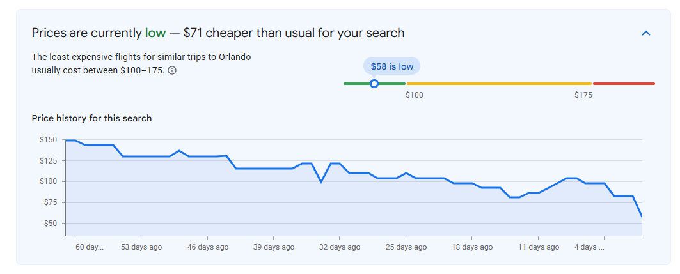Click the '18 days ago' axis label
Viewport: 680px width, 274px height.
coord(472,247)
